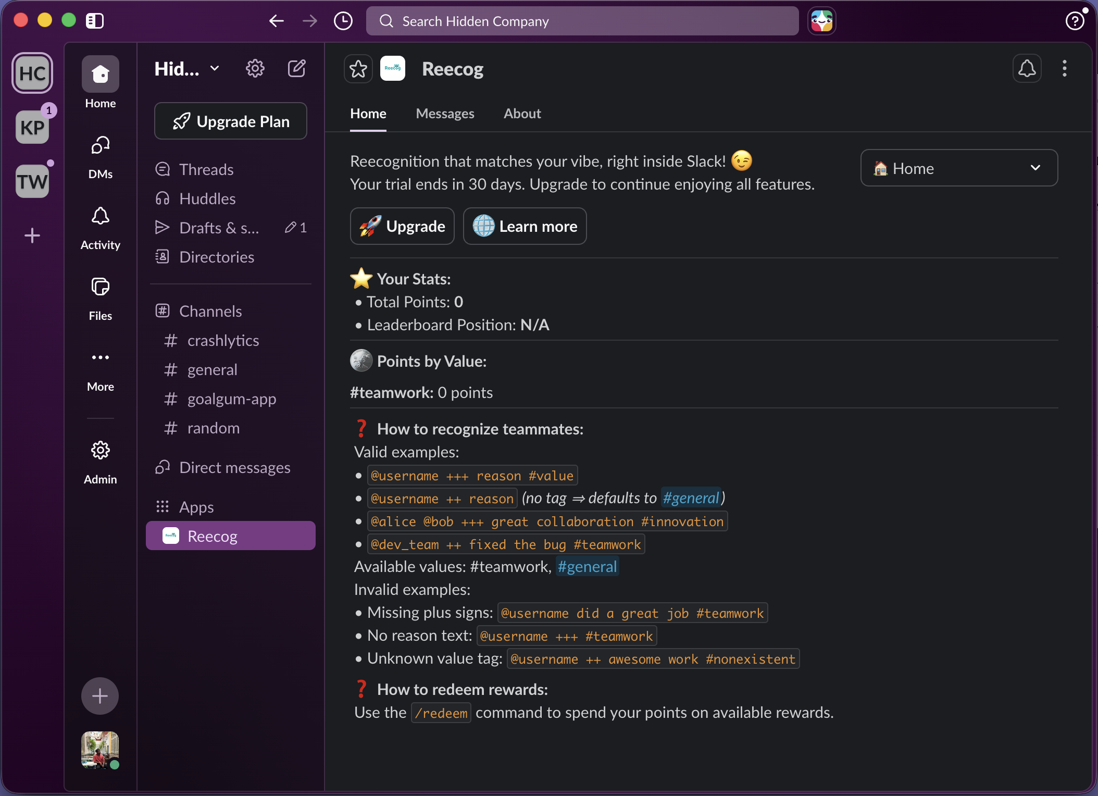Viewport: 1098px width, 796px height.
Task: Toggle the sidebar layout icon
Action: point(95,21)
